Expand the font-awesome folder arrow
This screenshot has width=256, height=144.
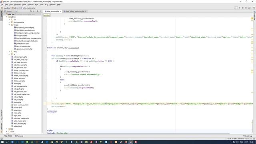click(x=9, y=22)
